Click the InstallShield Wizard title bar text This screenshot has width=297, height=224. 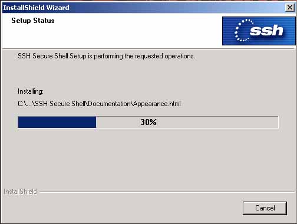[x=36, y=8]
